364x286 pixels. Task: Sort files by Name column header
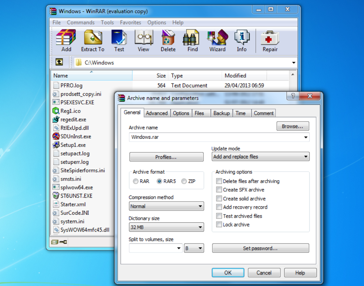pyautogui.click(x=92, y=76)
